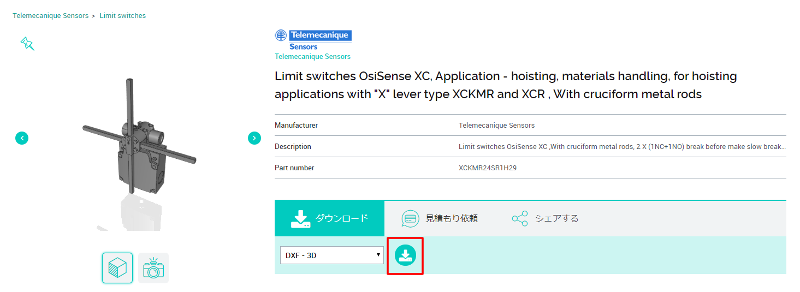Open the ダウンロード tab
This screenshot has width=800, height=292.
click(329, 218)
